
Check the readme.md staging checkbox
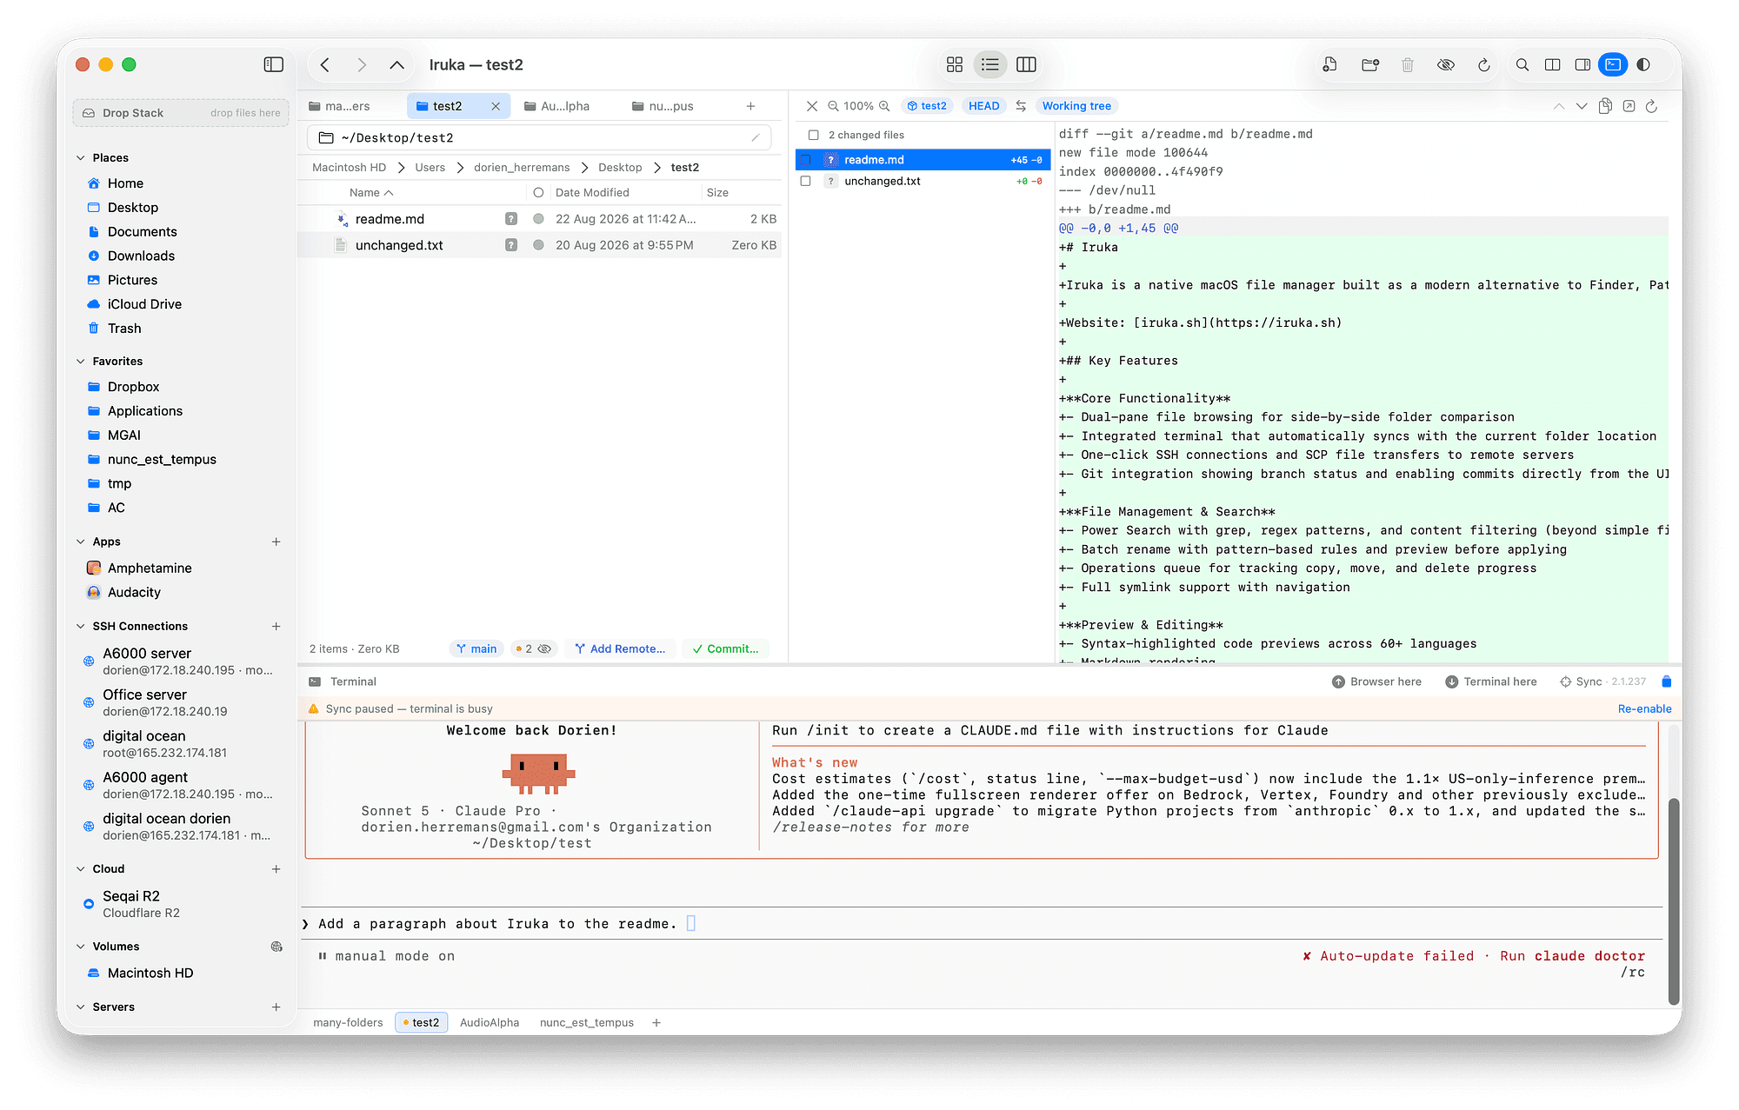pos(805,160)
